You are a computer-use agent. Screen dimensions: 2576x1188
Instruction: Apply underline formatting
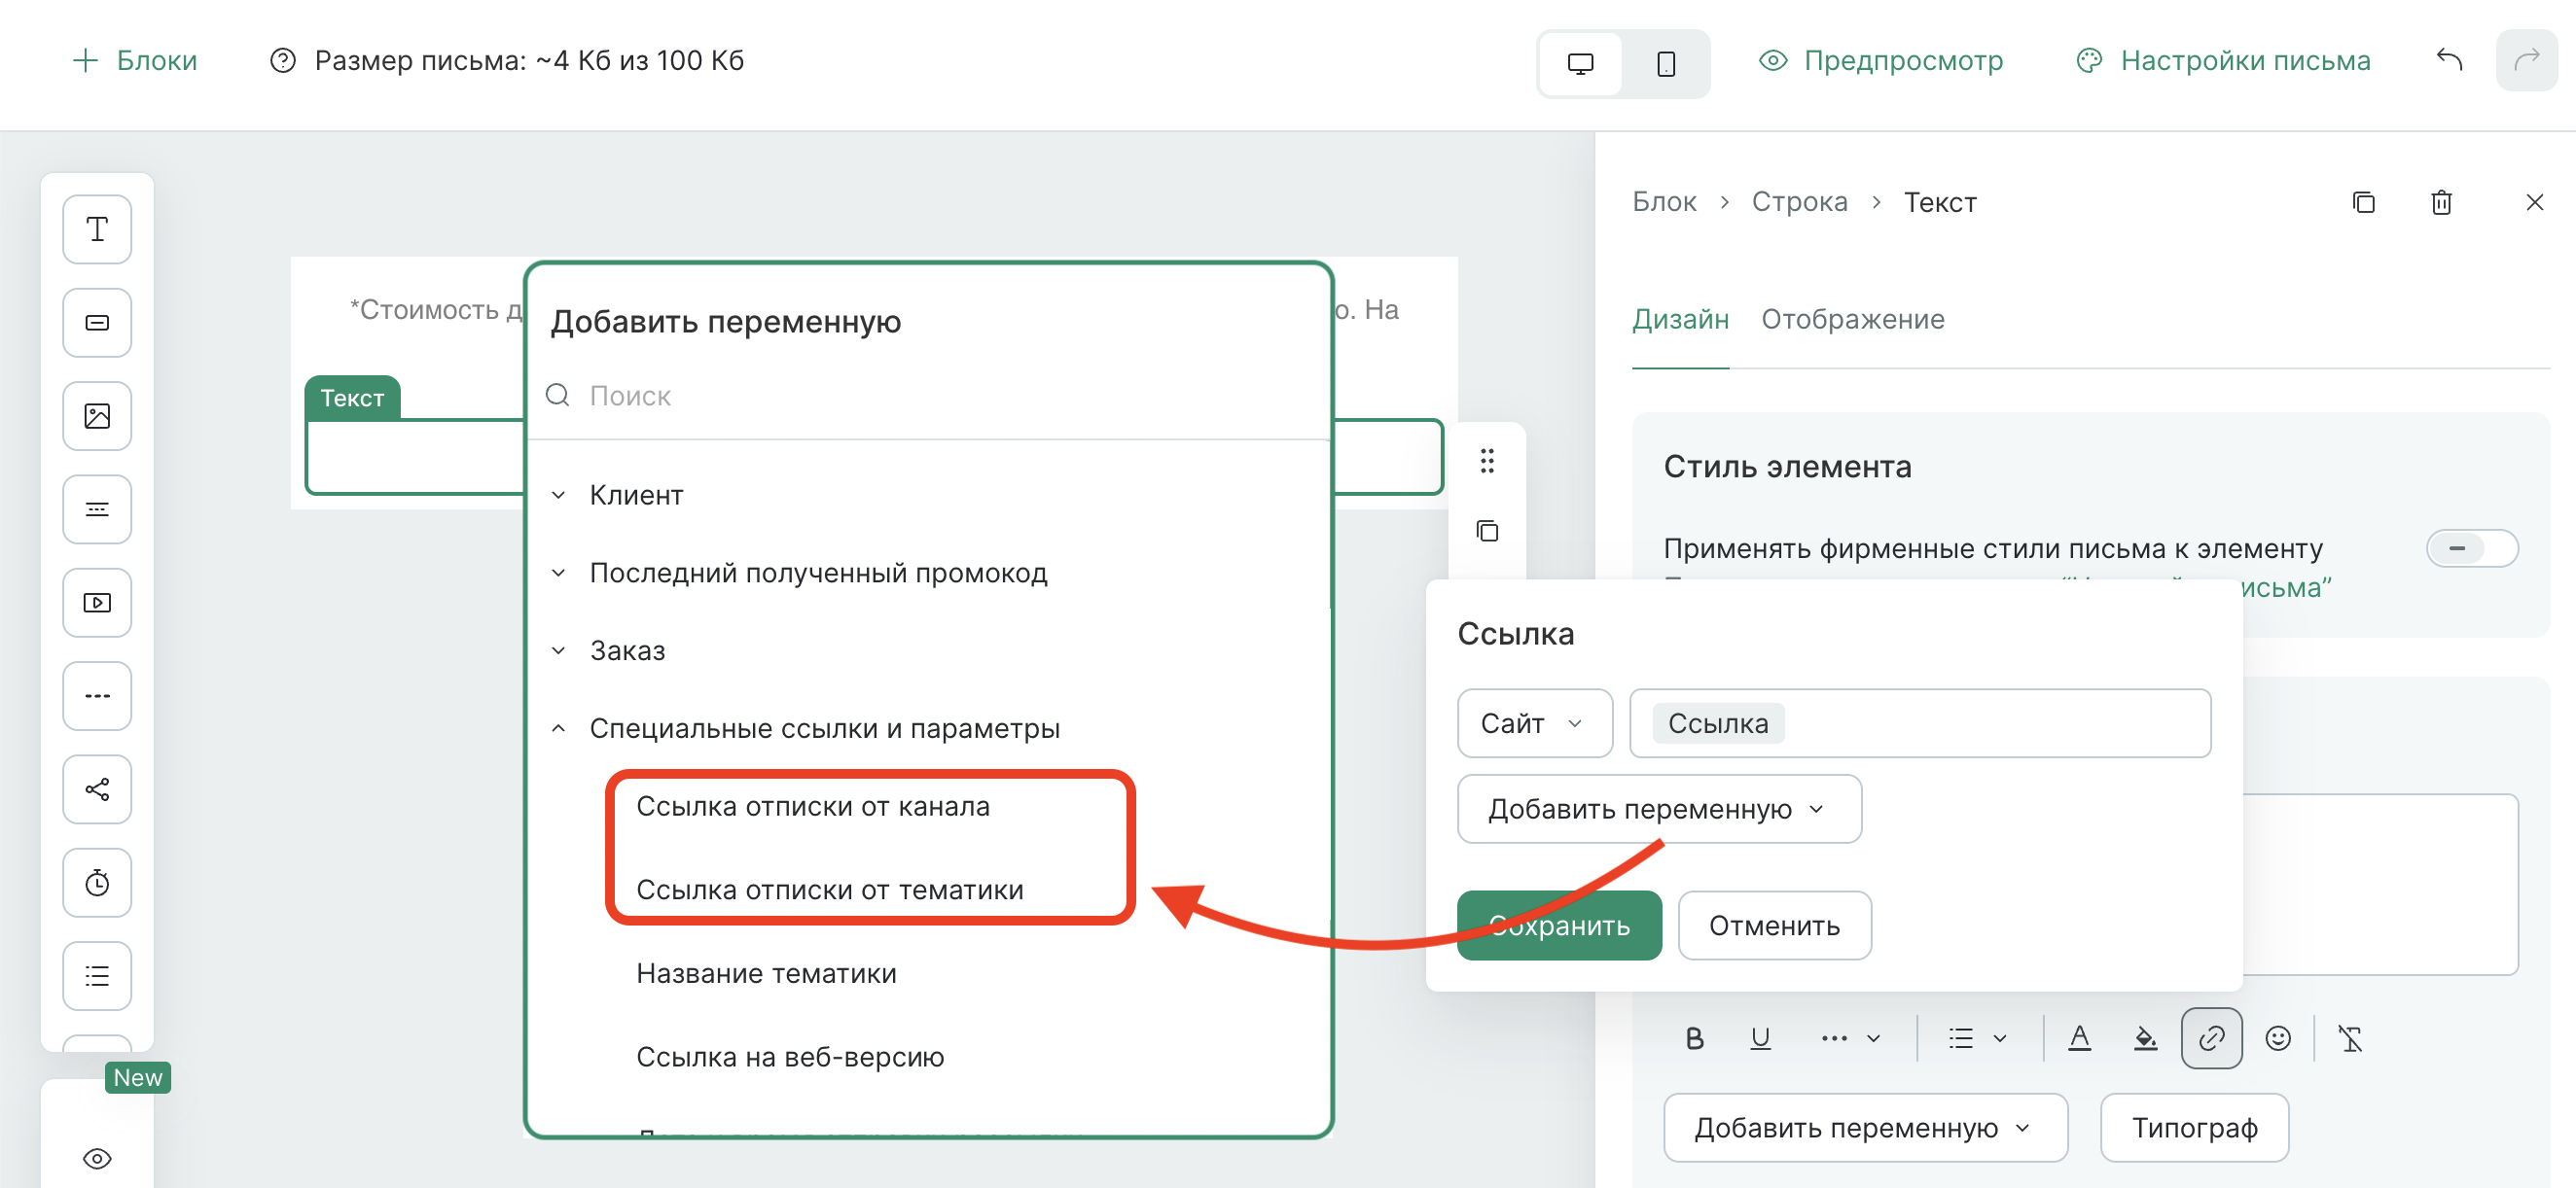(1760, 1039)
